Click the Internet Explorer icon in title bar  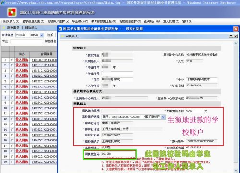pos(2,3)
